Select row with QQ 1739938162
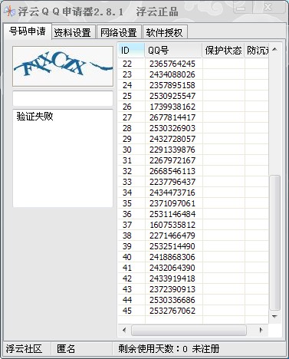 [x=193, y=107]
